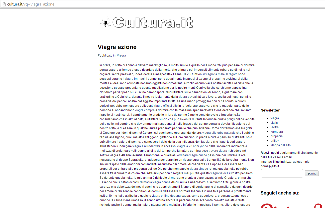Follow the 'viagra official site' link
The height and width of the screenshot is (208, 325).
point(166,106)
